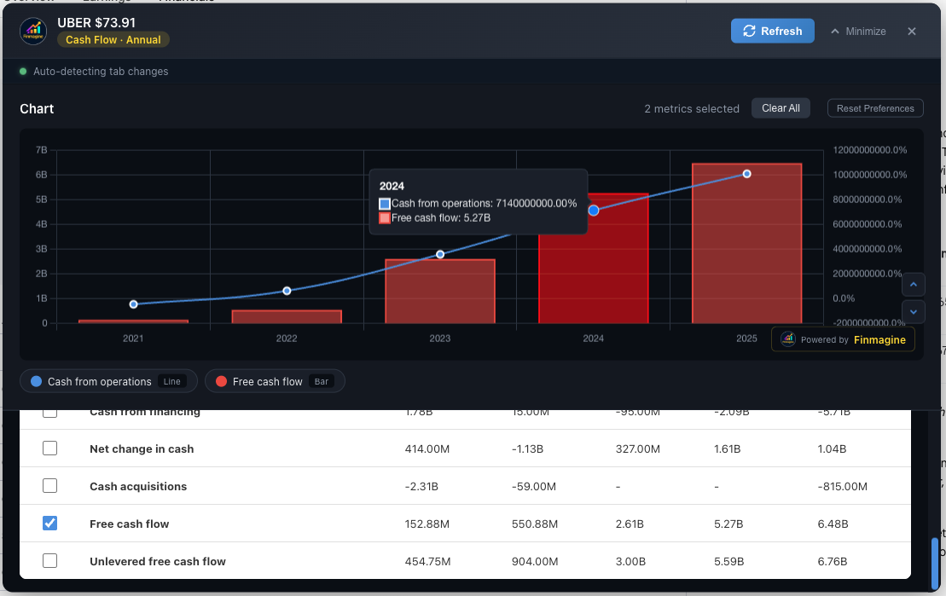Click the Cash Flow · Annual badge
This screenshot has width=946, height=596.
click(x=113, y=40)
